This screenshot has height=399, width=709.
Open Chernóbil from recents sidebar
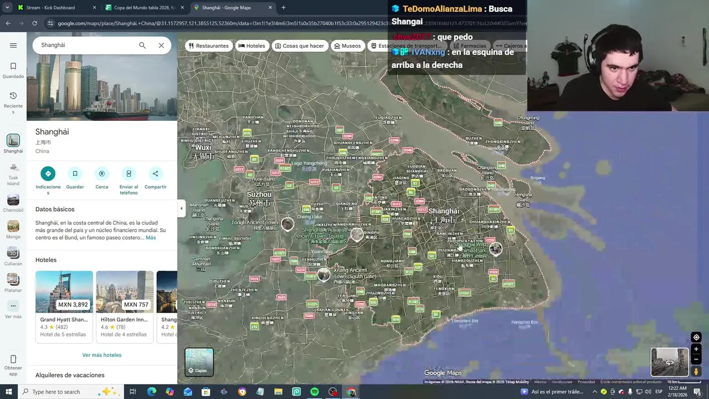13,203
